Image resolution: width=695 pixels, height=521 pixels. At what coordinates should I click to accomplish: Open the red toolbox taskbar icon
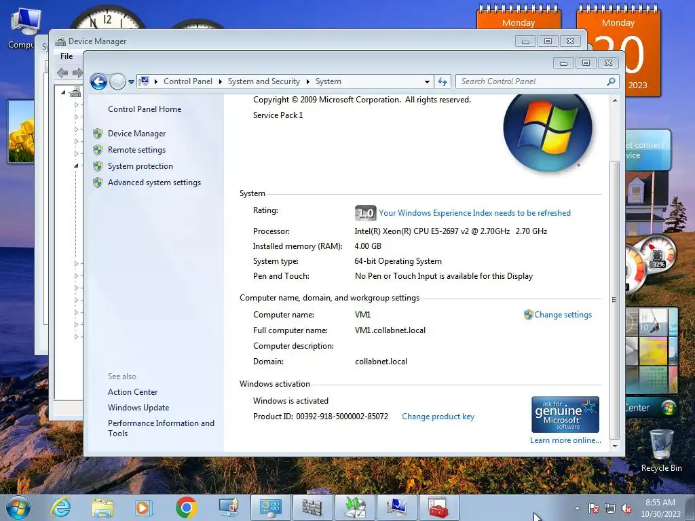pos(439,507)
